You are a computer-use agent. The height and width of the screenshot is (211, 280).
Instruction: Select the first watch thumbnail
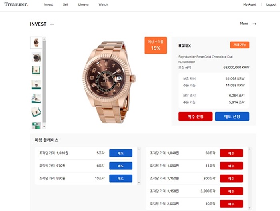coord(36,43)
